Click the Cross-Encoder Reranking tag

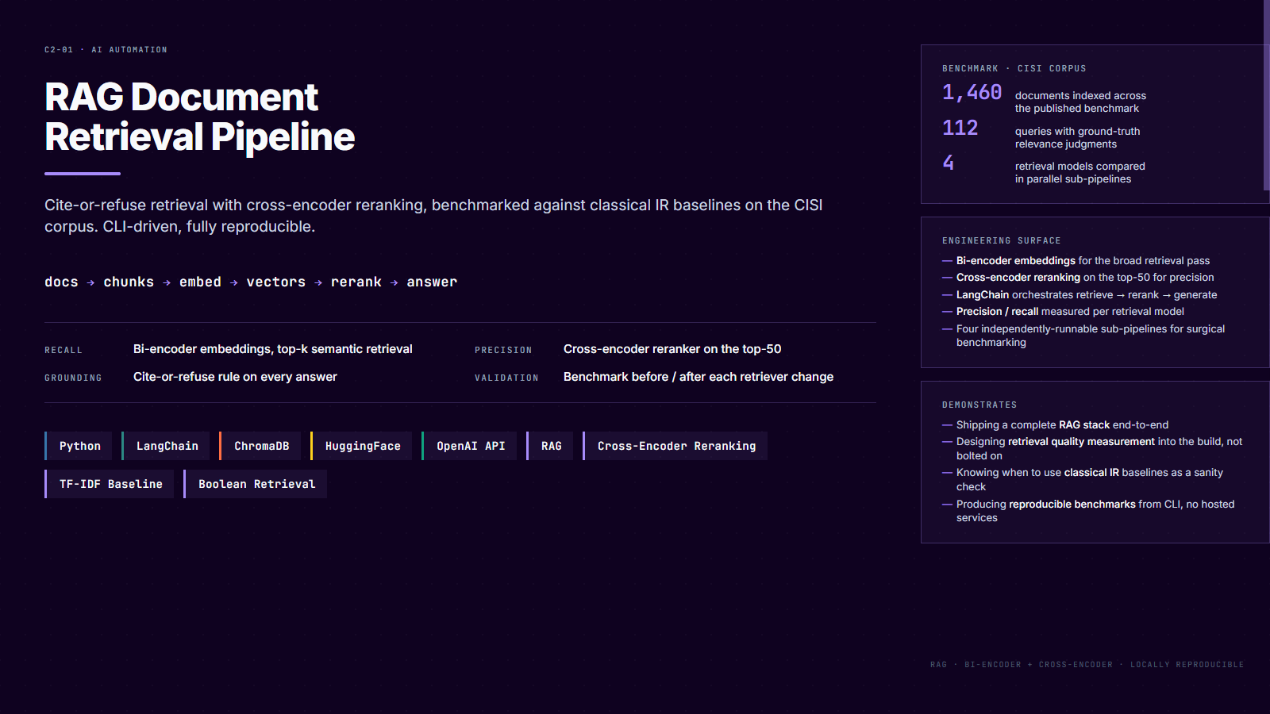(675, 446)
